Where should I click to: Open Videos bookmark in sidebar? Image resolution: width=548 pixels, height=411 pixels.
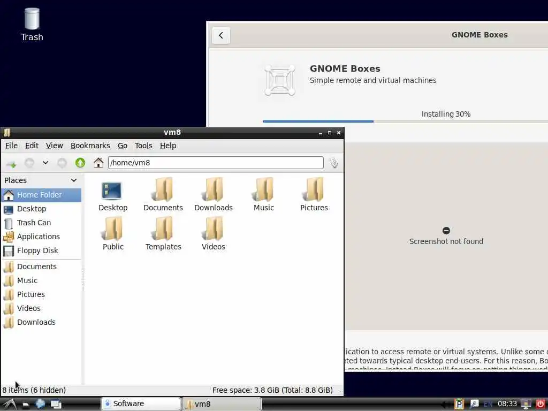[x=41, y=309]
